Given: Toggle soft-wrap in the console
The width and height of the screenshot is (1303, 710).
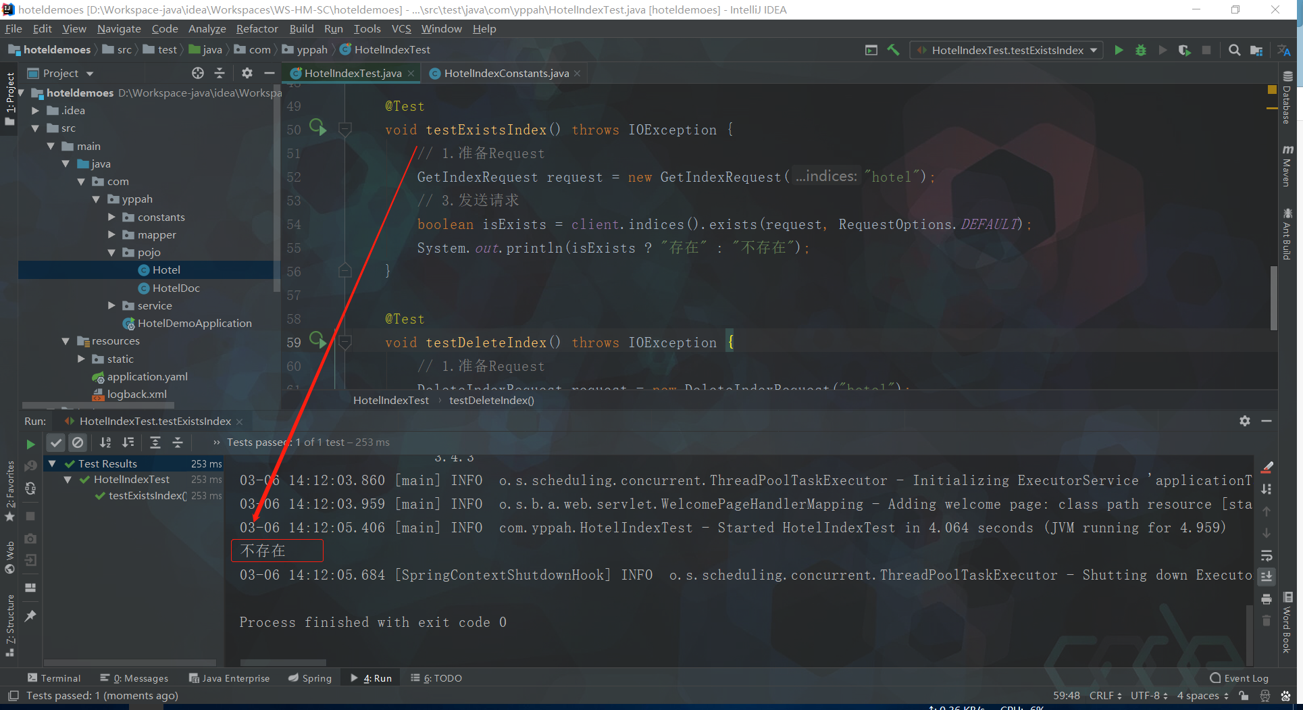Looking at the screenshot, I should (x=1267, y=555).
